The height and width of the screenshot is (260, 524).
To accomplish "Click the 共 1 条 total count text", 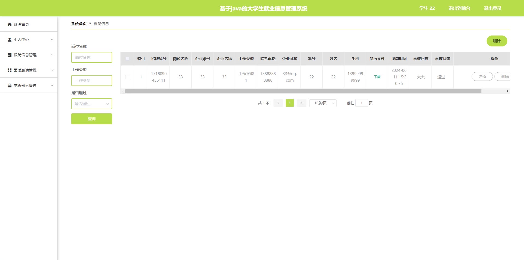I will 264,103.
